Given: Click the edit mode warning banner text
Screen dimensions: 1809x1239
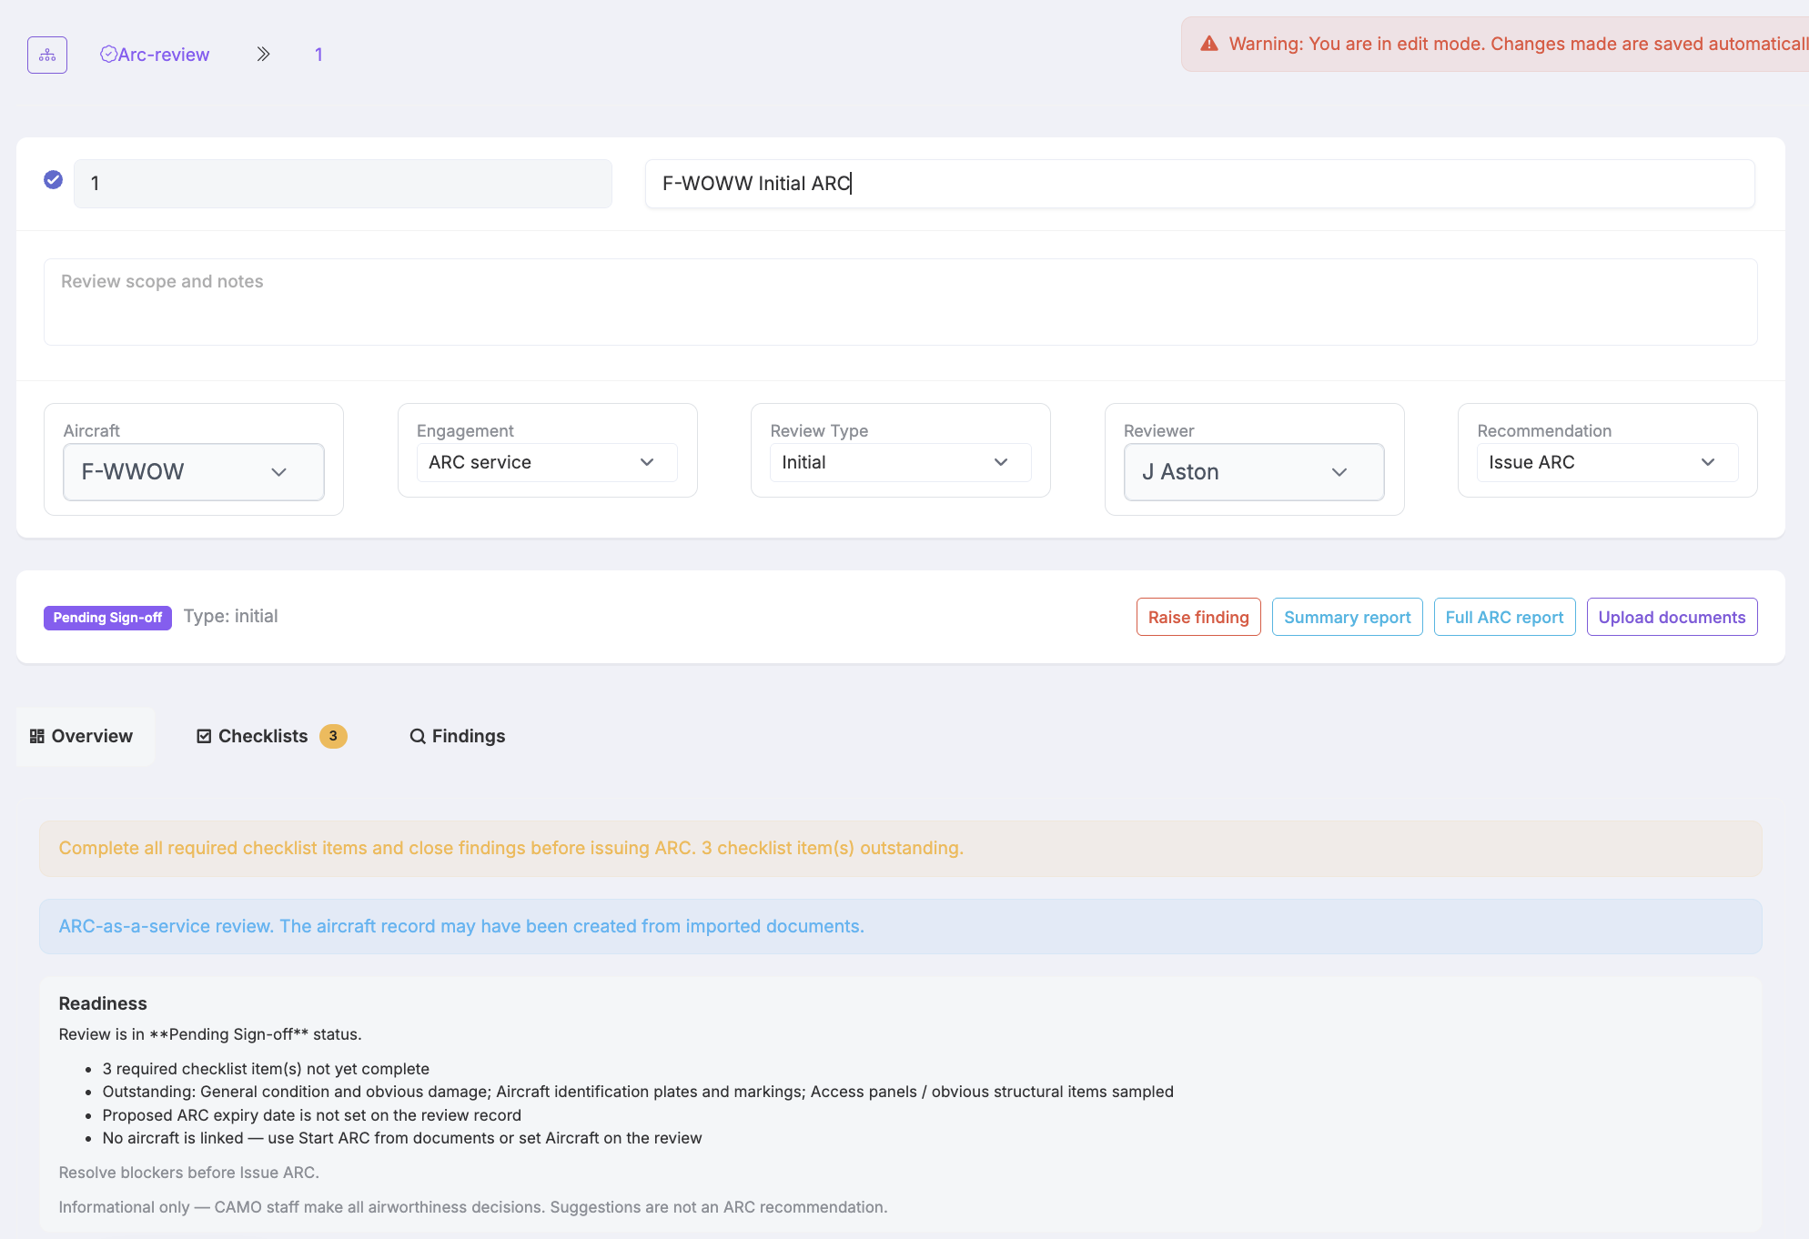Looking at the screenshot, I should coord(1518,44).
